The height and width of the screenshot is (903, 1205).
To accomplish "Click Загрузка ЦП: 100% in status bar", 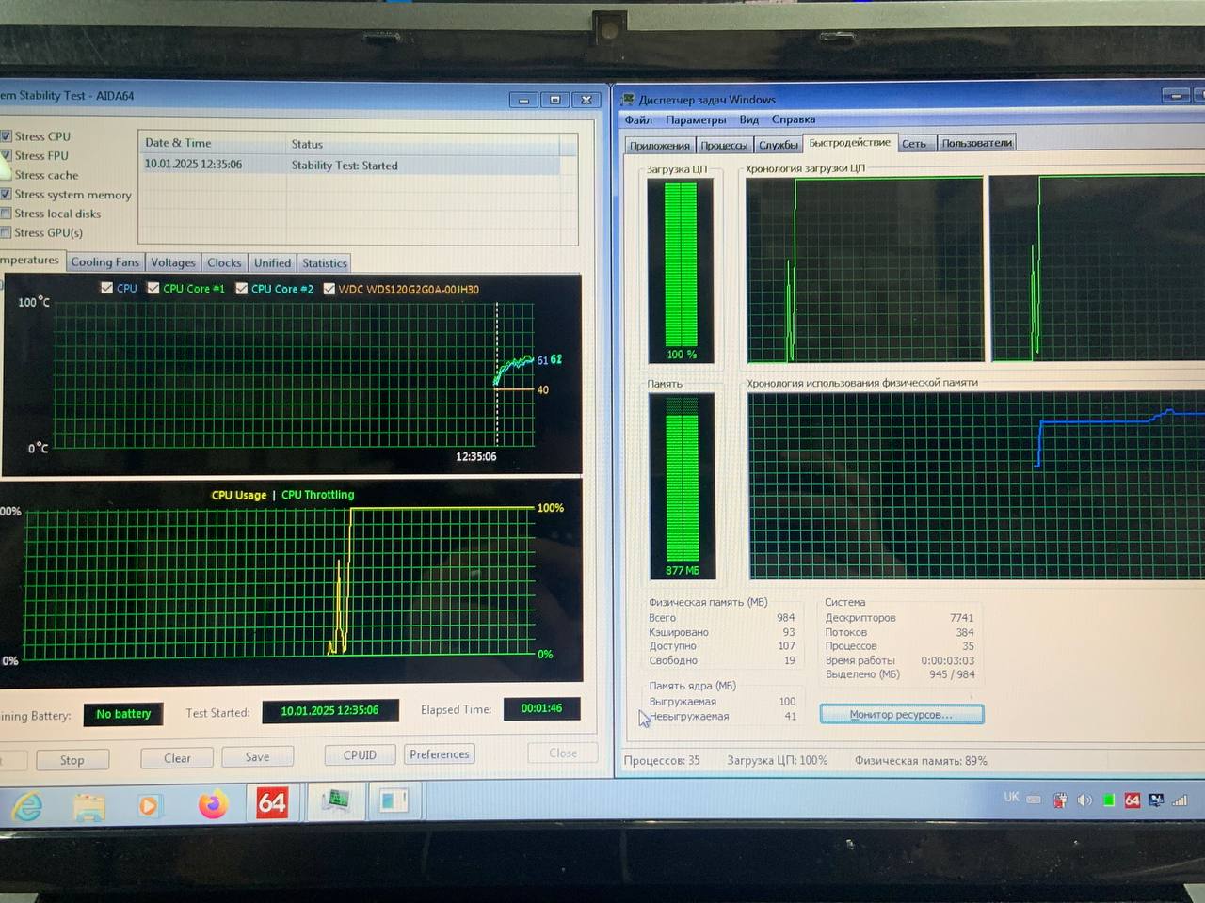I will (777, 760).
